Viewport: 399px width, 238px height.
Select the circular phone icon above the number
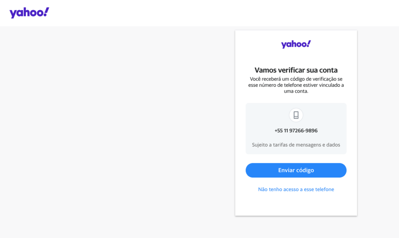[x=296, y=115]
